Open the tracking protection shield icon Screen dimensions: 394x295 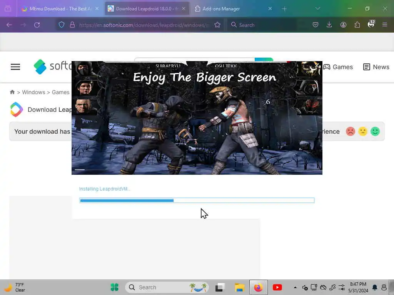[x=62, y=25]
